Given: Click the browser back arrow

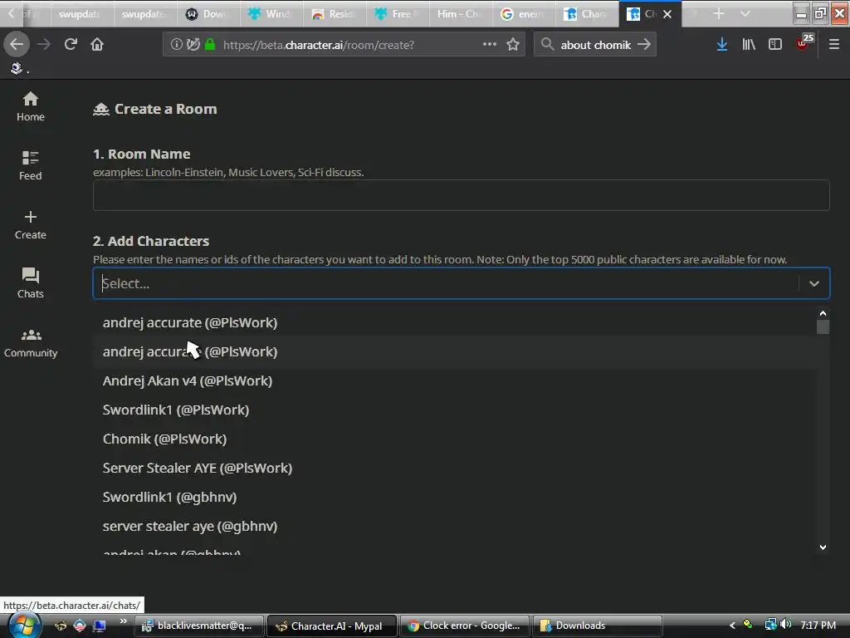Looking at the screenshot, I should [17, 45].
